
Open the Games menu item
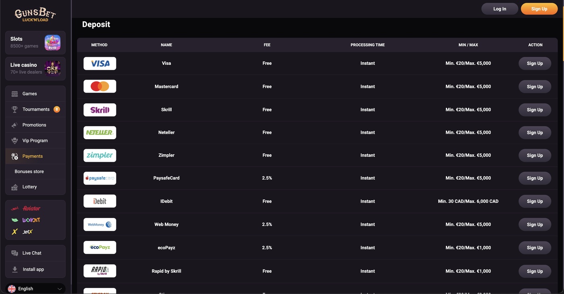point(35,94)
